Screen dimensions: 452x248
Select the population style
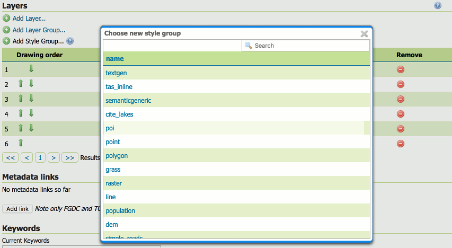(x=120, y=211)
